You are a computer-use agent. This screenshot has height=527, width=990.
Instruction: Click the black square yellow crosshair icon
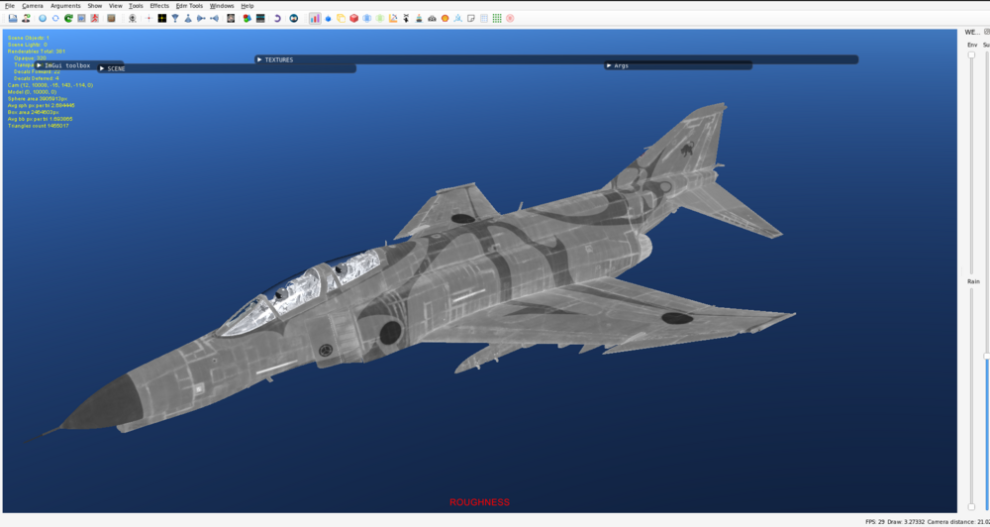pyautogui.click(x=161, y=18)
